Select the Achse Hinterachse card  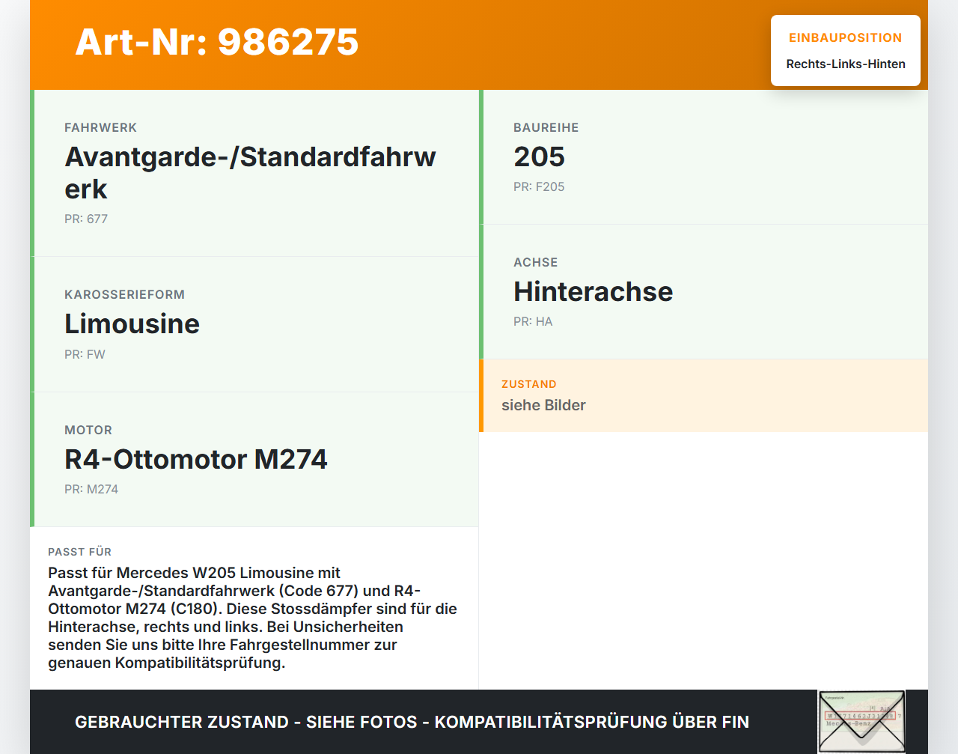704,292
